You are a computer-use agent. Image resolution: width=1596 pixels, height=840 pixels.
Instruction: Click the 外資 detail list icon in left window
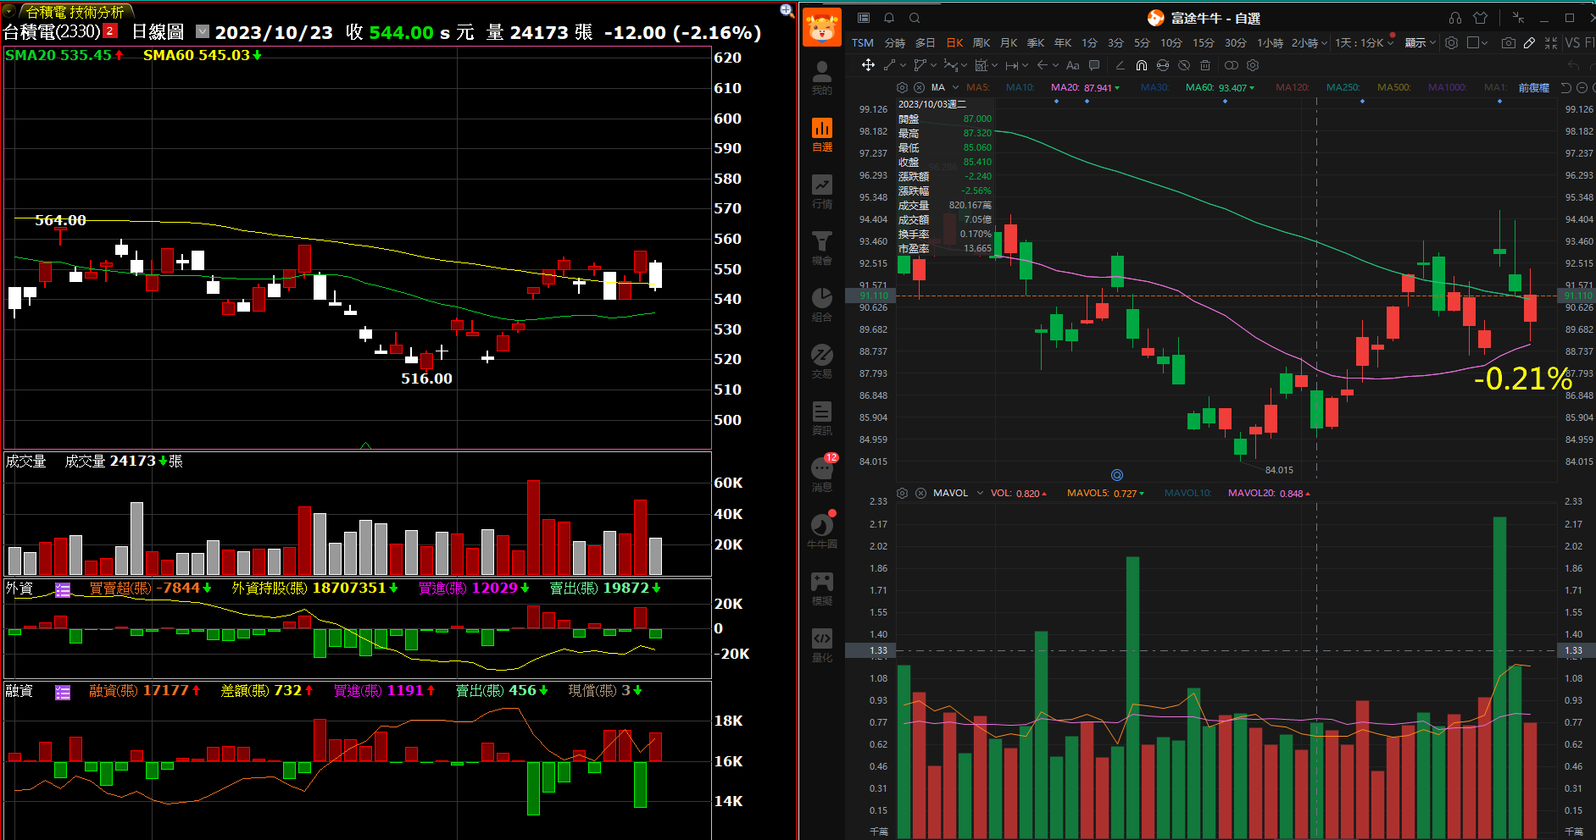pyautogui.click(x=63, y=589)
